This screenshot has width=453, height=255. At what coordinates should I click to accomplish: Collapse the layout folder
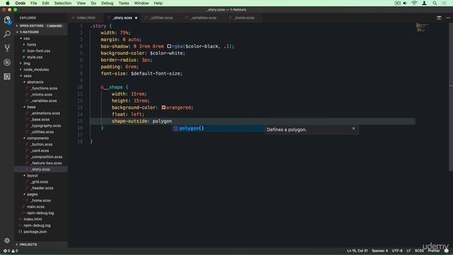pyautogui.click(x=32, y=176)
